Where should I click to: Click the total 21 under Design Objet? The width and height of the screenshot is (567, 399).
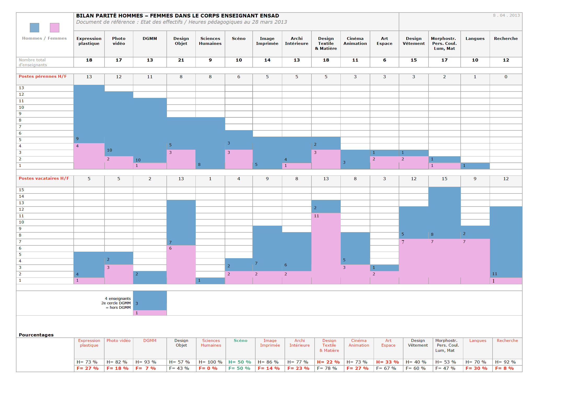[x=181, y=60]
